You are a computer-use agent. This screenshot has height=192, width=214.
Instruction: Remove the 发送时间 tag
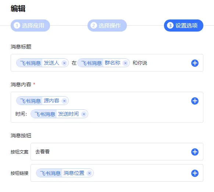(x=84, y=114)
